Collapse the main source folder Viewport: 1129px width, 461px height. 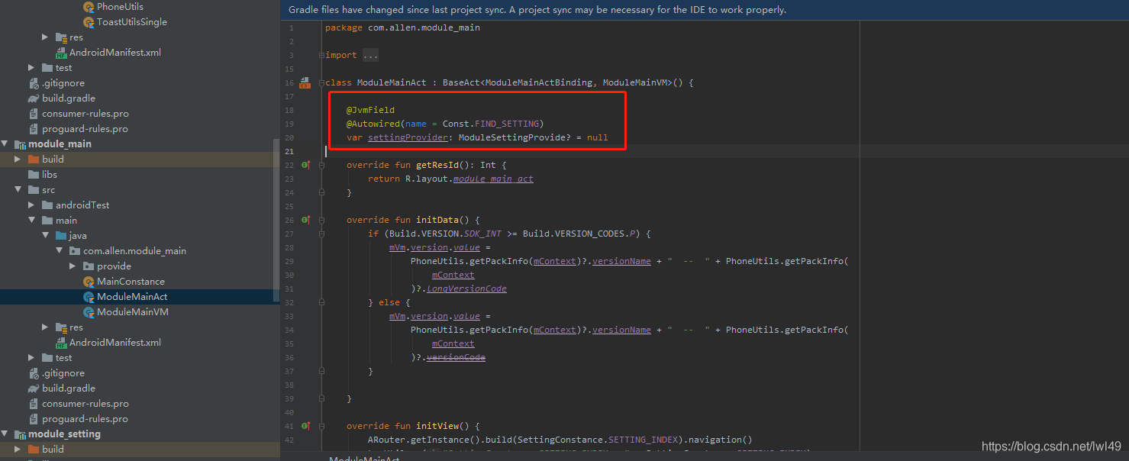pyautogui.click(x=31, y=221)
